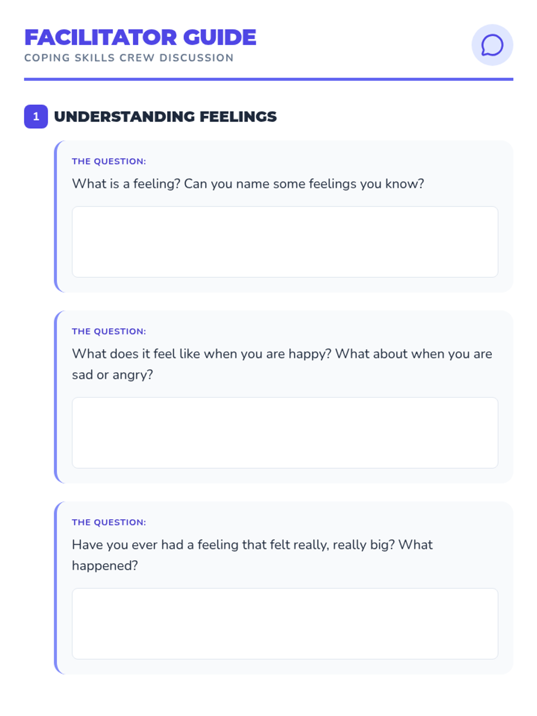537x716 pixels.
Task: Click THE QUESTION label above the big-feeling question
Action: (109, 523)
